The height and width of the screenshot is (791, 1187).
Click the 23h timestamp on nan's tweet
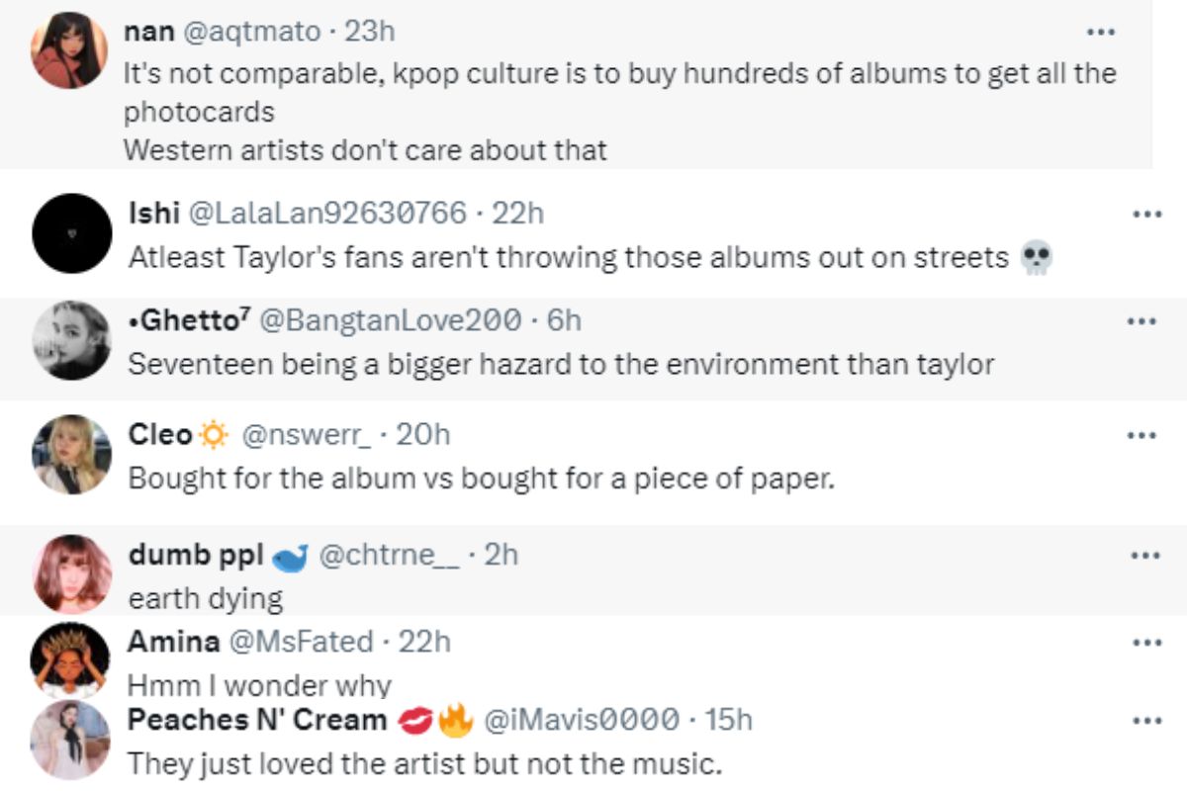point(370,32)
